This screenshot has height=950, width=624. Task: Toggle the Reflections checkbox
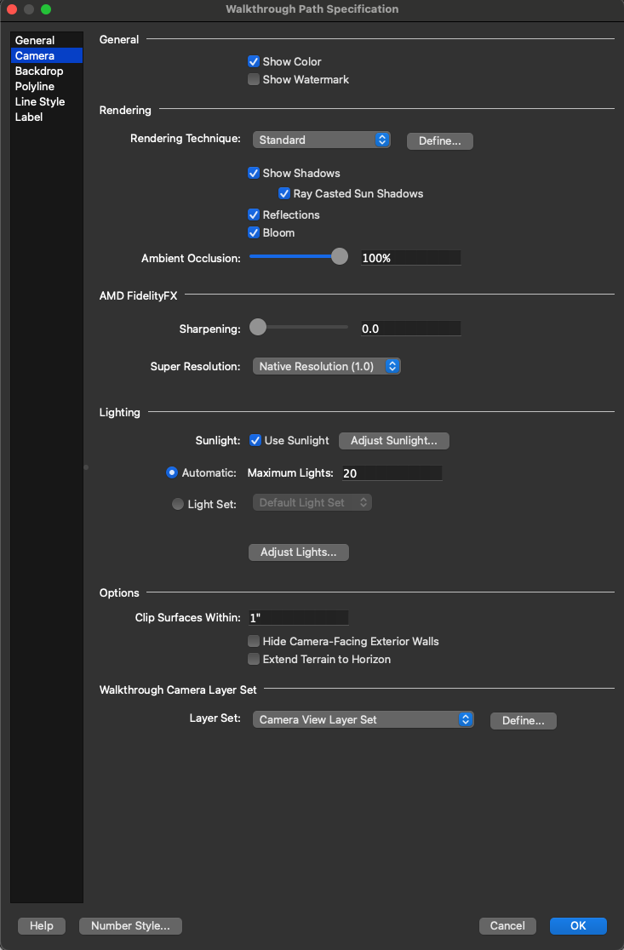pyautogui.click(x=254, y=215)
